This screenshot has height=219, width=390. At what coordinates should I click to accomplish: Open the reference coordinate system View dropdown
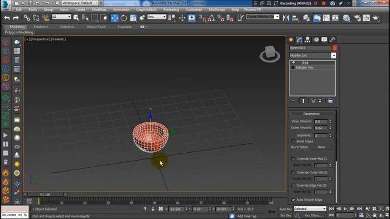point(157,16)
